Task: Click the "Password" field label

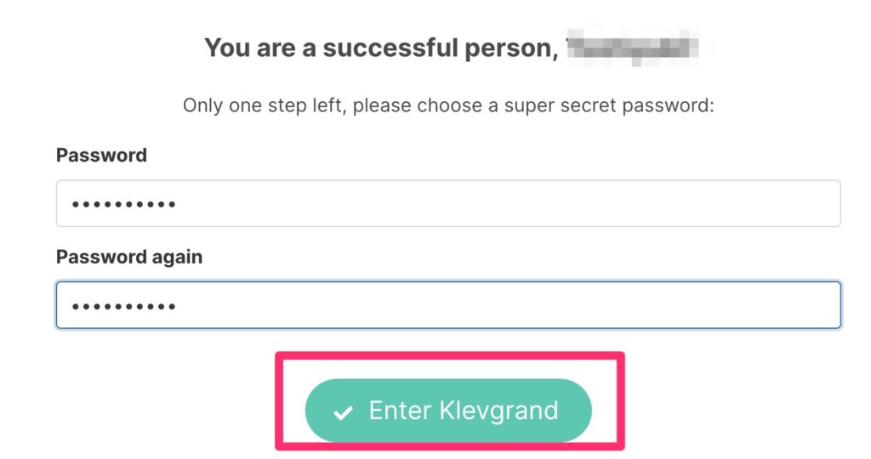Action: point(101,156)
